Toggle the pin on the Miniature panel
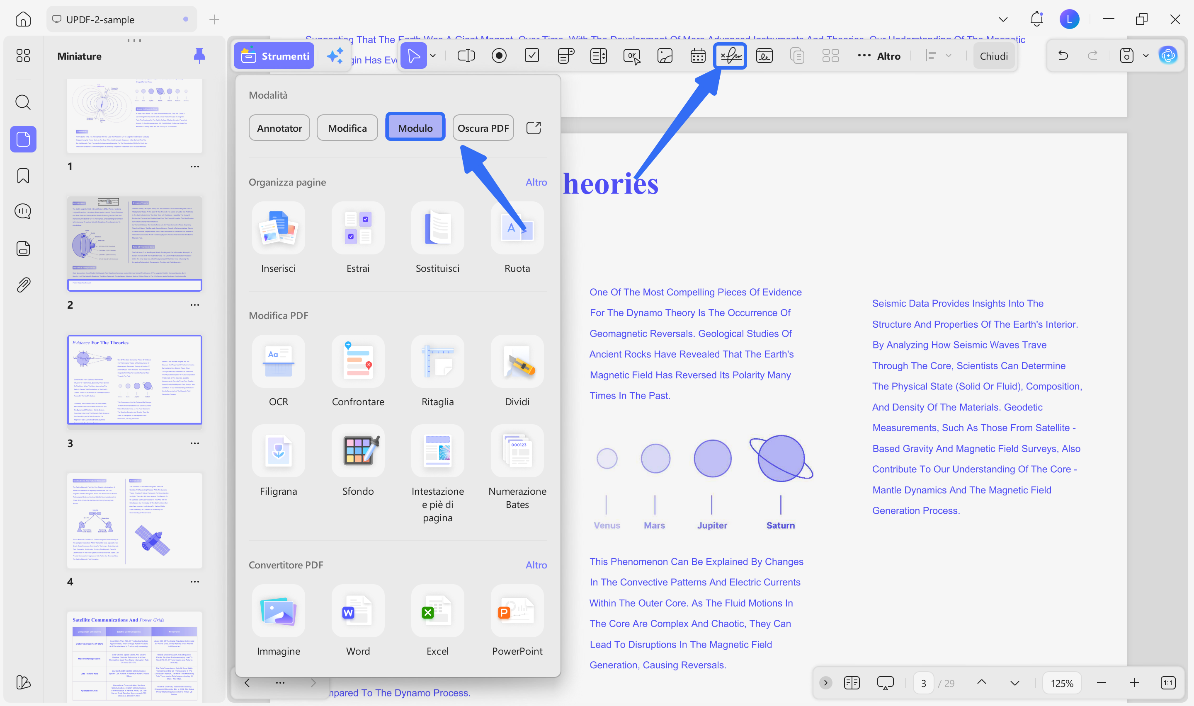Screen dimensions: 1194x706 coord(199,56)
